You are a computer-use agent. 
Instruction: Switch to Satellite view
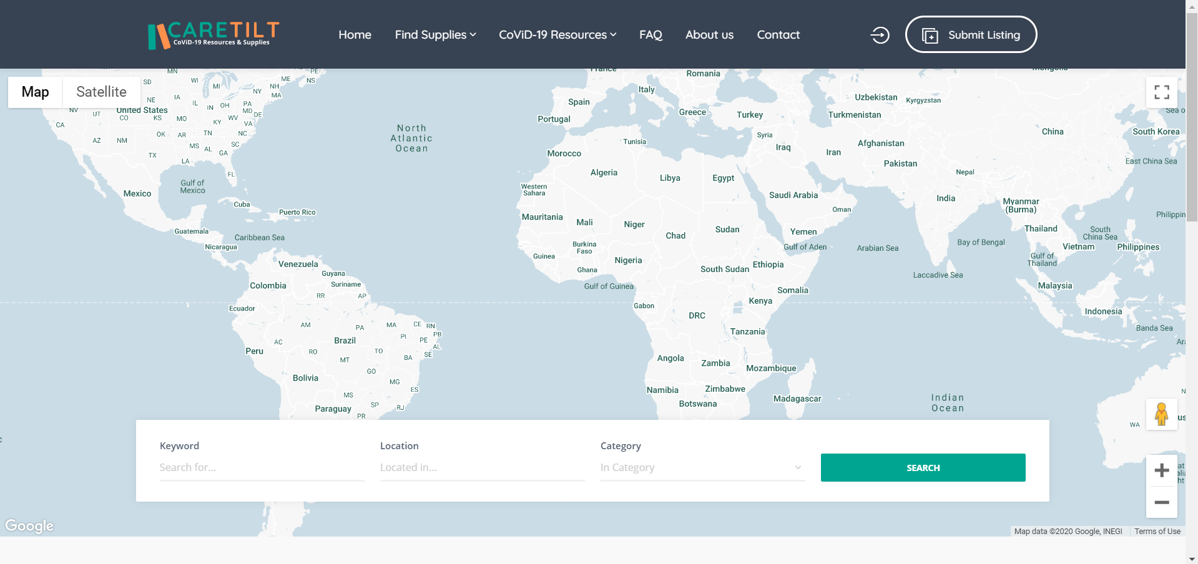point(101,92)
